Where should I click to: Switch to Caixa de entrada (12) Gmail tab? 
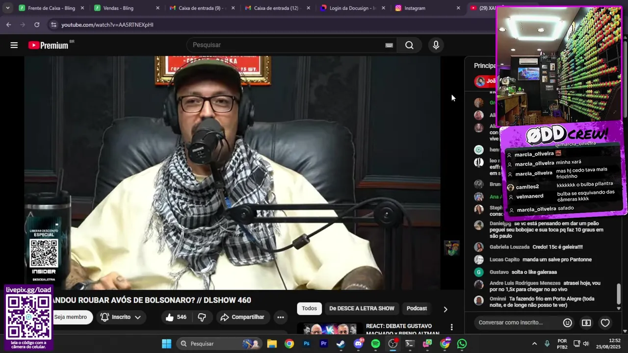click(x=277, y=8)
